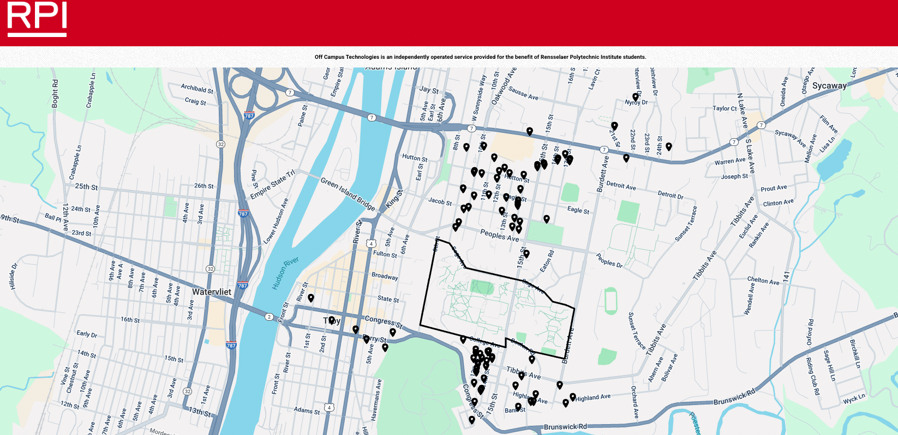Select the pin under the Congress St label
The height and width of the screenshot is (435, 898).
pyautogui.click(x=393, y=332)
